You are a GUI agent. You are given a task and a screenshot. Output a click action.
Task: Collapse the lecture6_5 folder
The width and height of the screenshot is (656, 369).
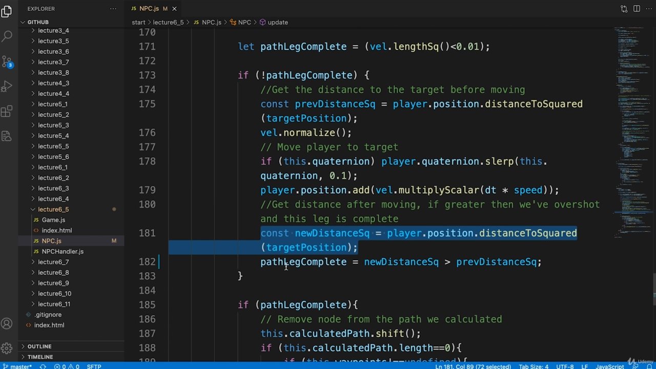pyautogui.click(x=53, y=209)
